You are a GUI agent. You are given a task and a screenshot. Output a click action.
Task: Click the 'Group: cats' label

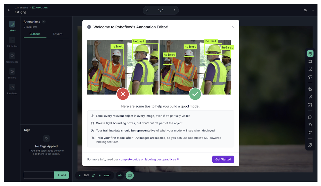tap(30, 27)
